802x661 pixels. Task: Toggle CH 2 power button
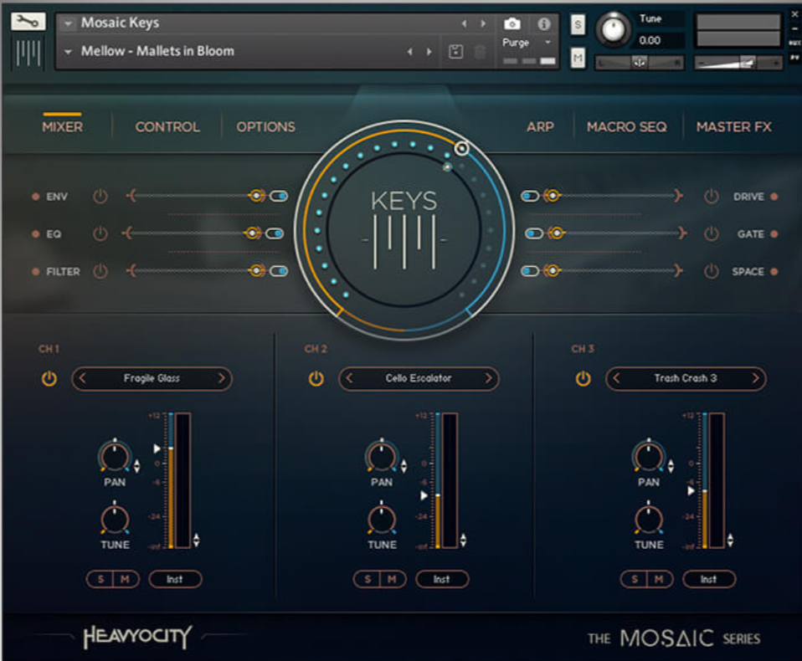(x=316, y=379)
